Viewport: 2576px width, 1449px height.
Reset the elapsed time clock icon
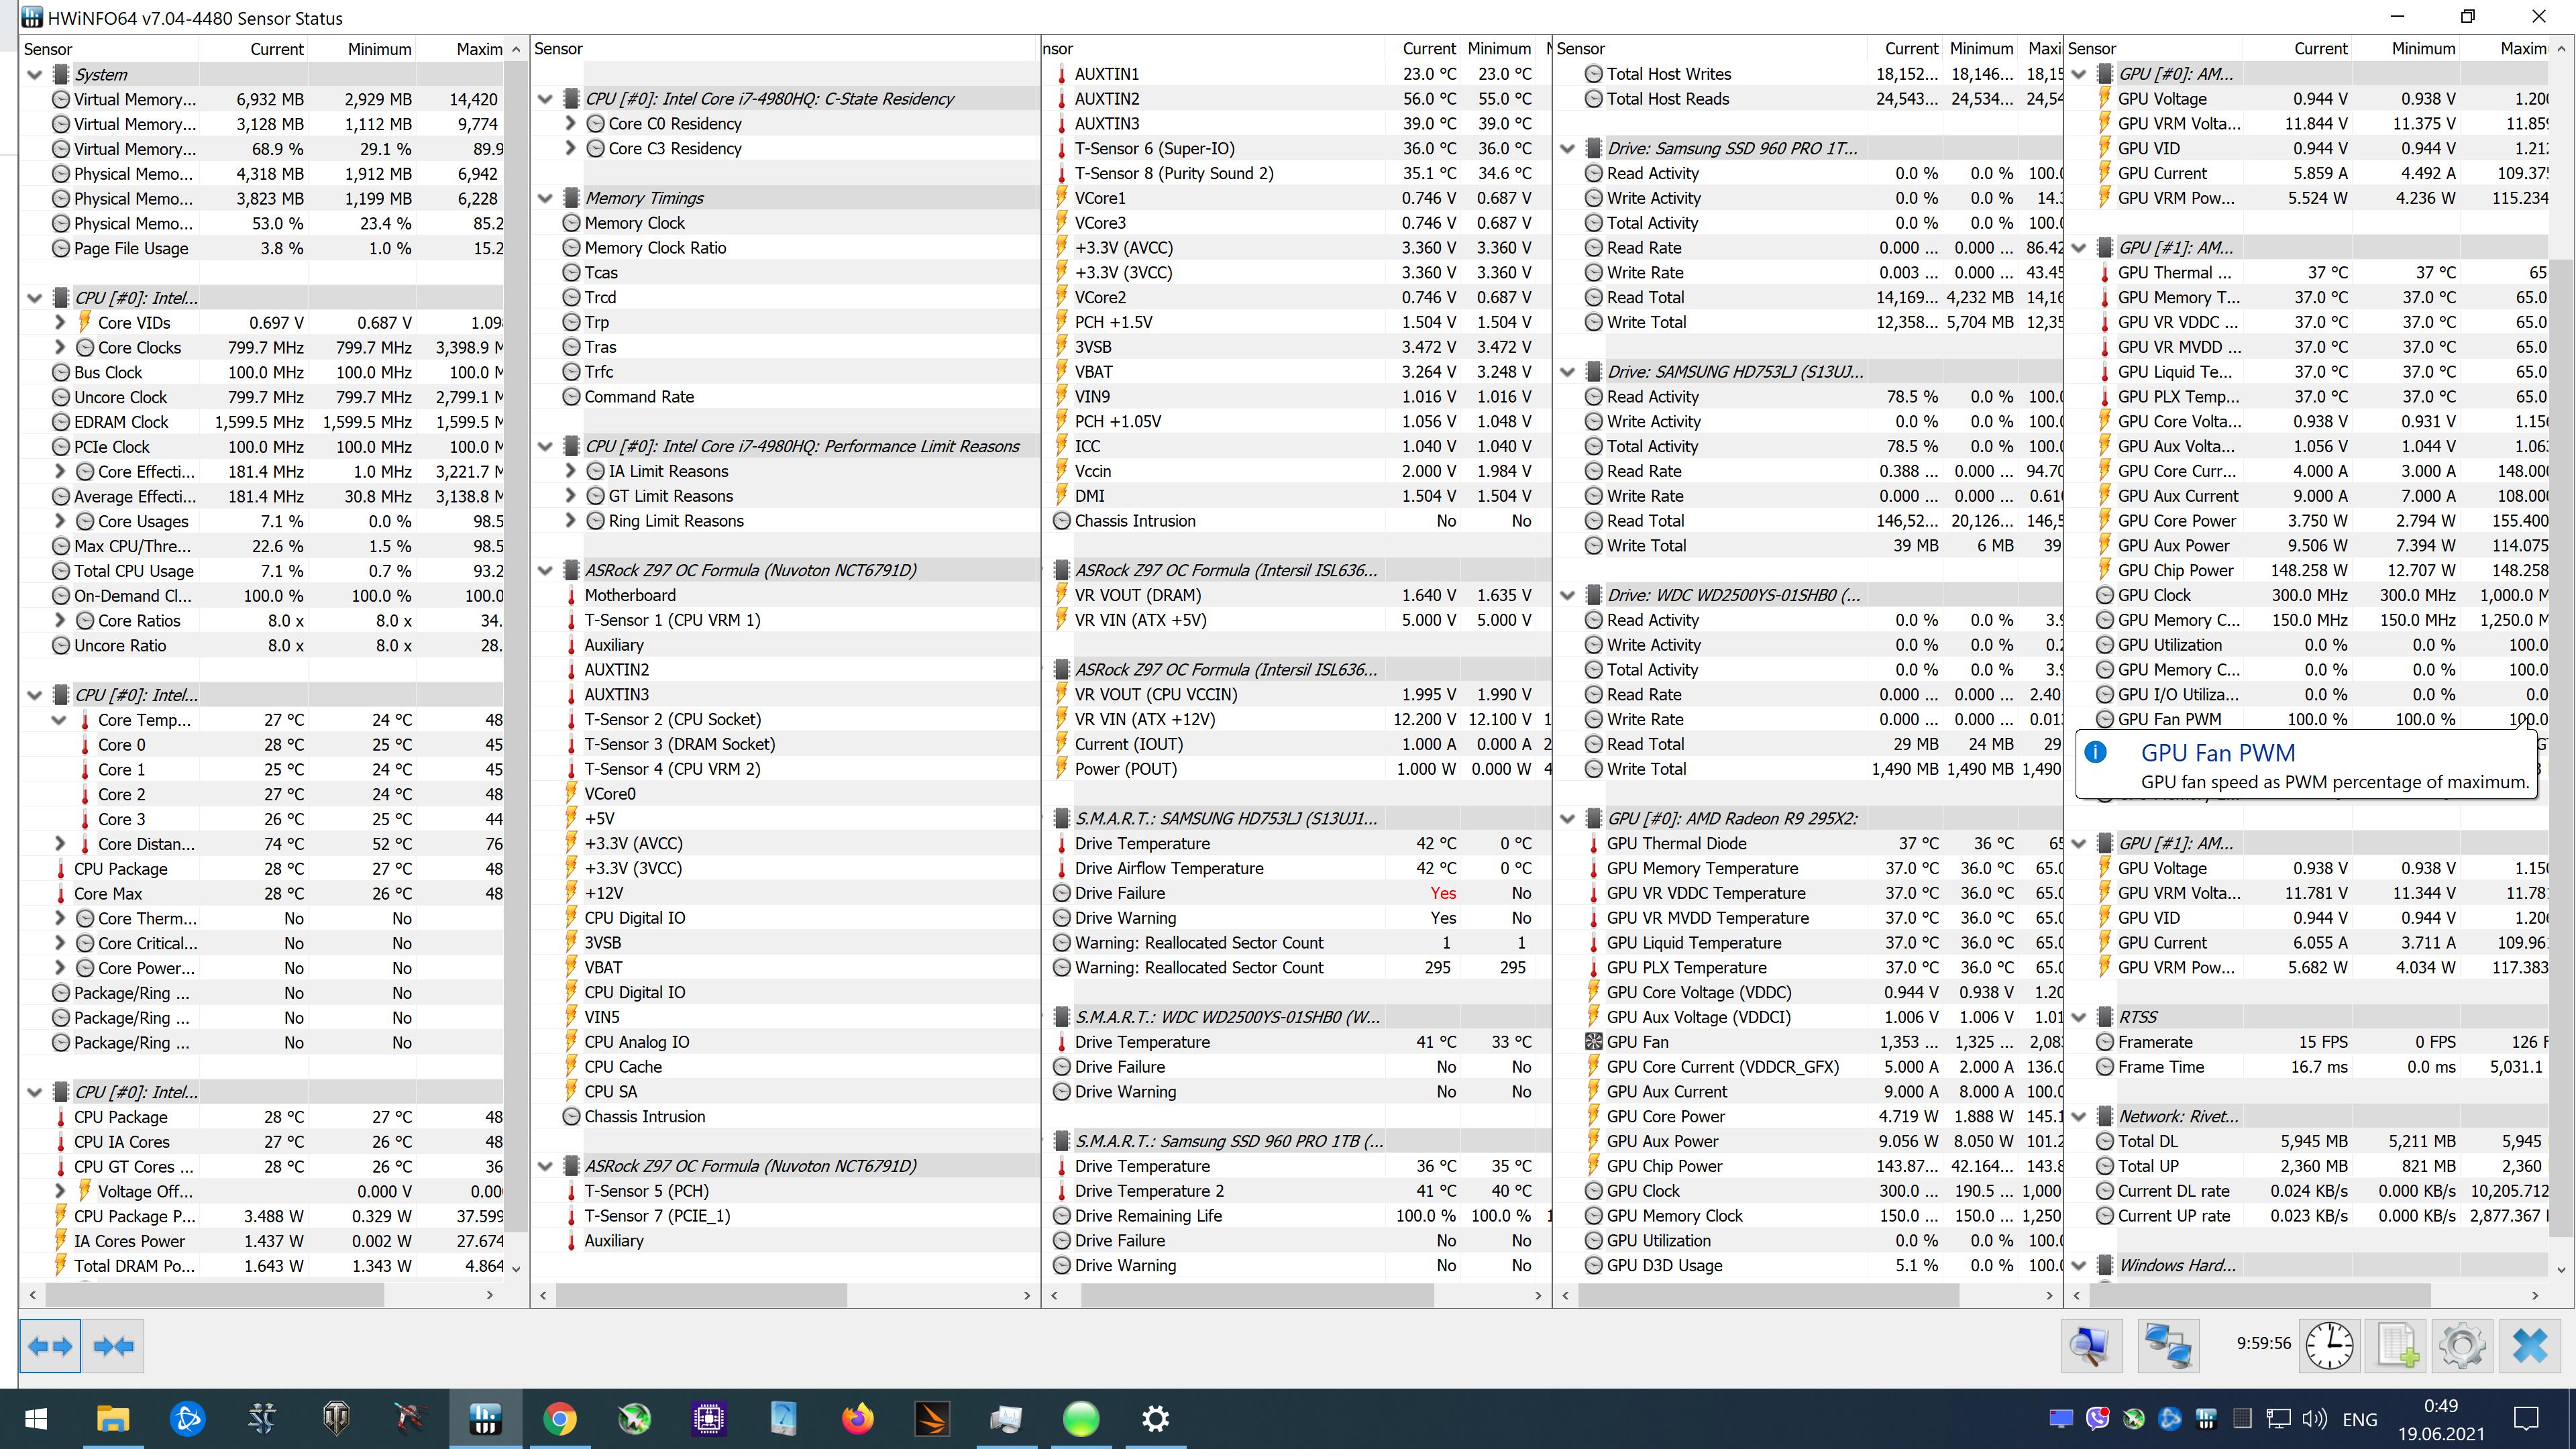click(2329, 1346)
